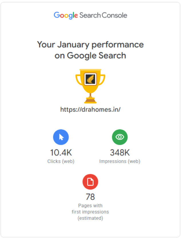
Task: Click the brown base of the trophy
Action: pos(90,101)
